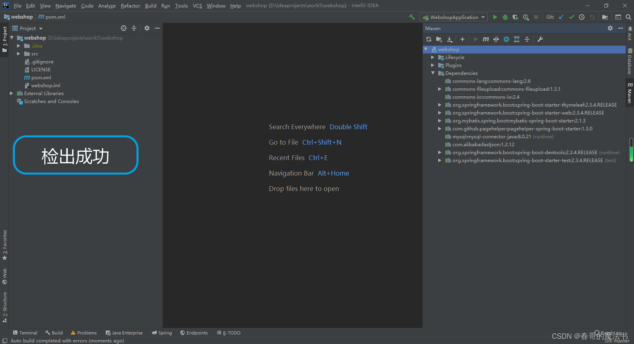Open Maven Settings wrench icon
The image size is (634, 344).
pos(540,39)
